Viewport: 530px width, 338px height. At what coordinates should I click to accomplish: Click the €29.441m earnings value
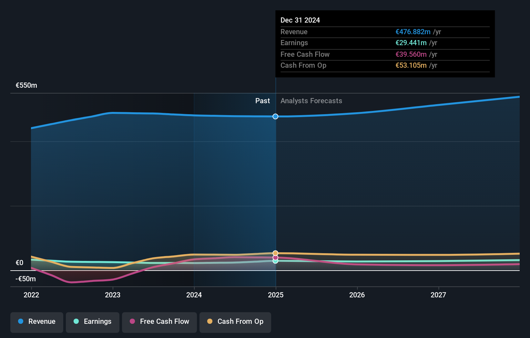(x=411, y=43)
